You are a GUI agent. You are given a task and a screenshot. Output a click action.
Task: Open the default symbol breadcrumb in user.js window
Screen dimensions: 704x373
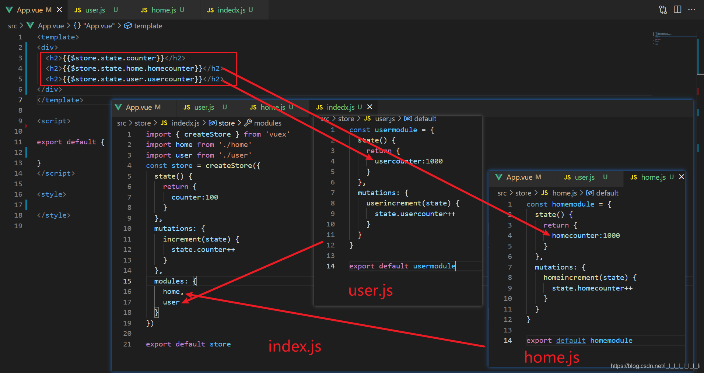tap(420, 119)
